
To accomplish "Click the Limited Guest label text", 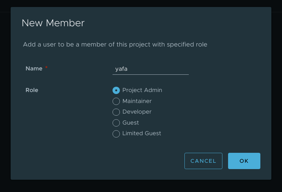I will point(142,133).
